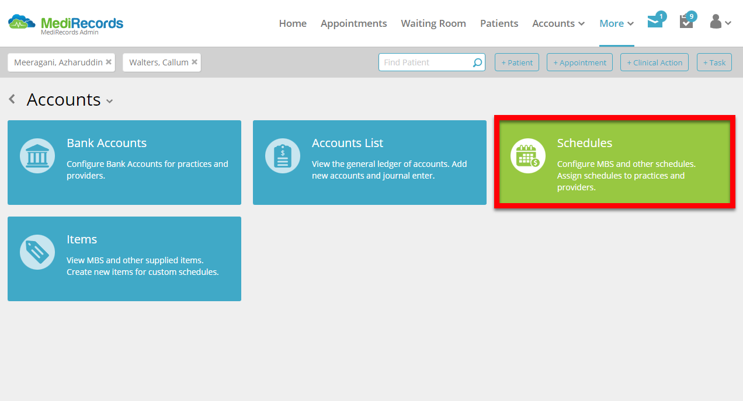
Task: Click the Accounts List clipboard icon
Action: tap(283, 156)
